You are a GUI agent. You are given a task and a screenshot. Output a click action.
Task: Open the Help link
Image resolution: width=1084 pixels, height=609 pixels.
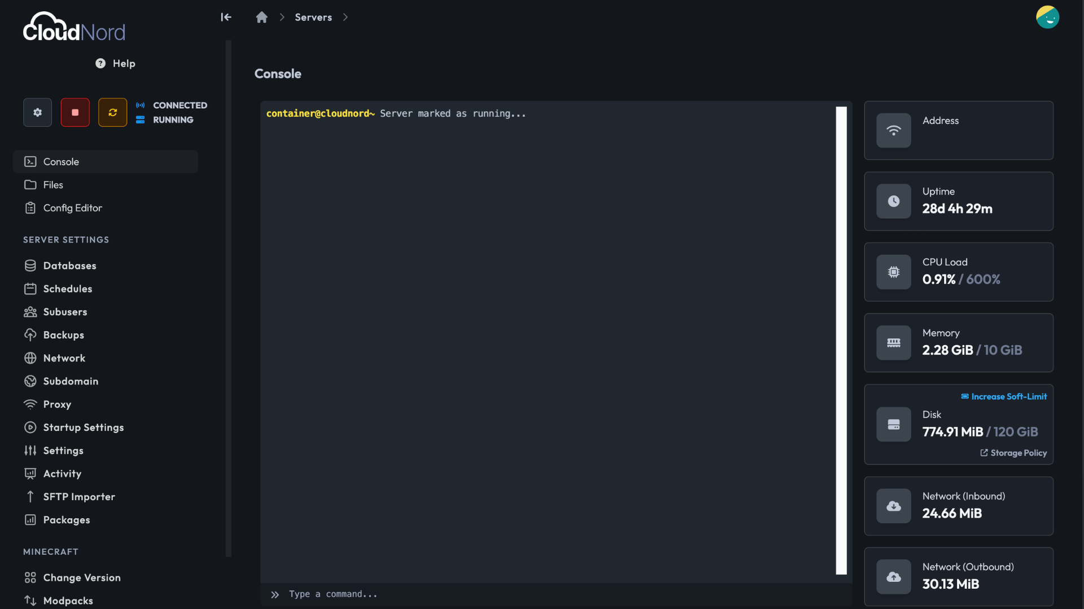click(x=116, y=63)
